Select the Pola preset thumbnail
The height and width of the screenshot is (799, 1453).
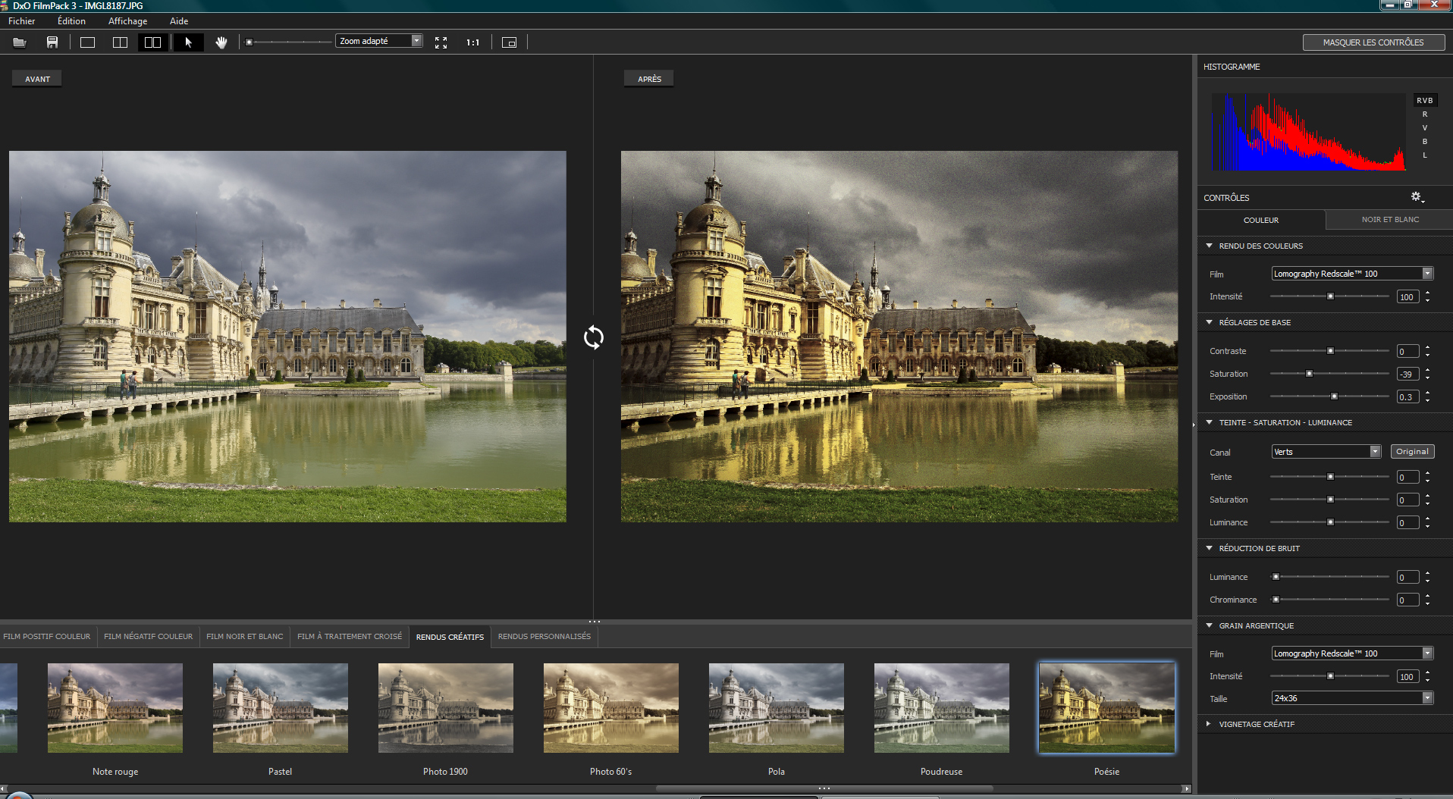777,708
